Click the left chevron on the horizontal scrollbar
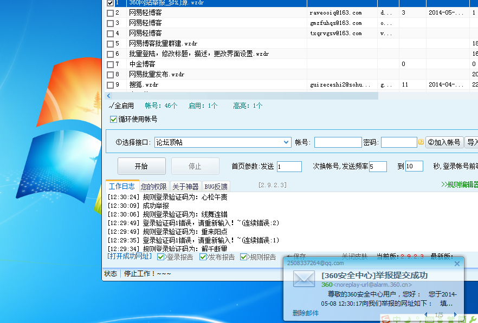Viewport: 478px width, 323px height. 107,95
